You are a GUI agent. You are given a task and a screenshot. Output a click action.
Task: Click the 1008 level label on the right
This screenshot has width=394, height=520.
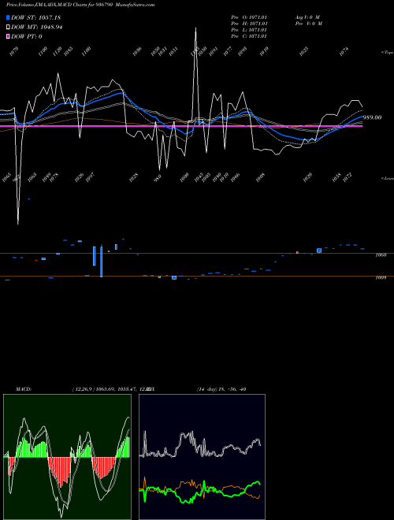(381, 278)
